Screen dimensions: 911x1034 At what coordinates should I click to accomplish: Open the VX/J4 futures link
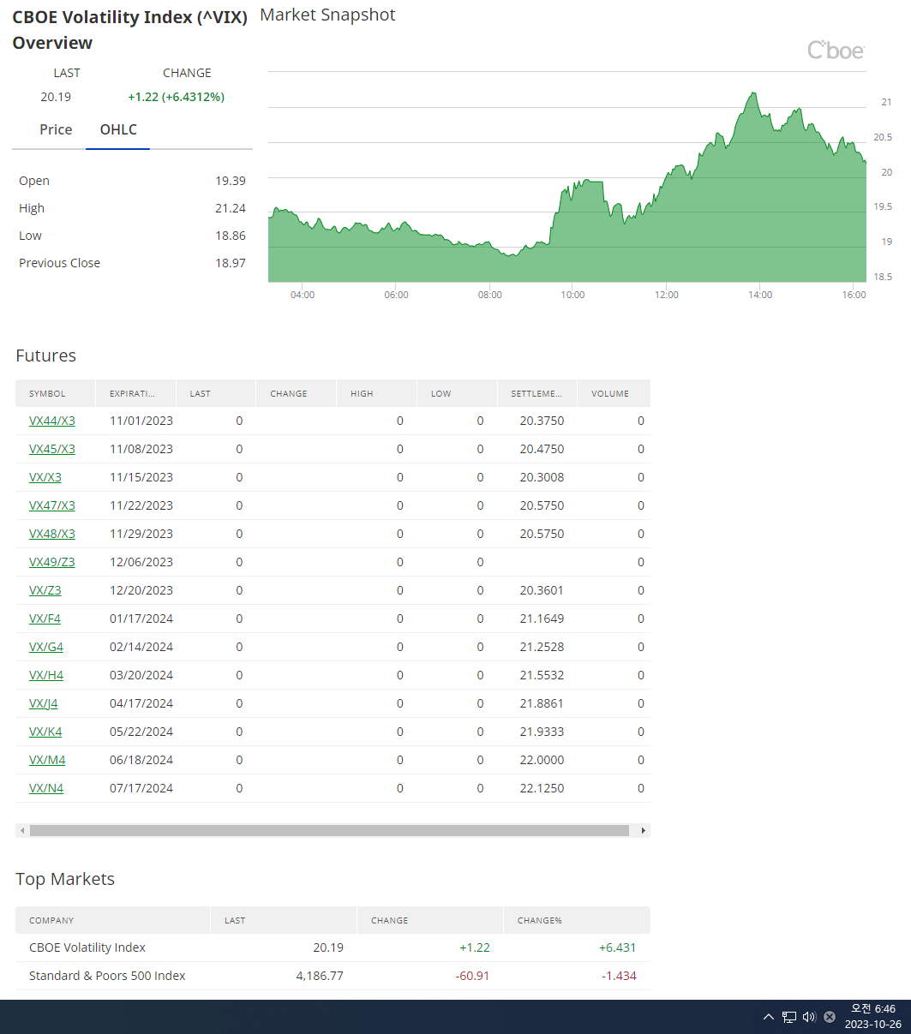(x=44, y=703)
